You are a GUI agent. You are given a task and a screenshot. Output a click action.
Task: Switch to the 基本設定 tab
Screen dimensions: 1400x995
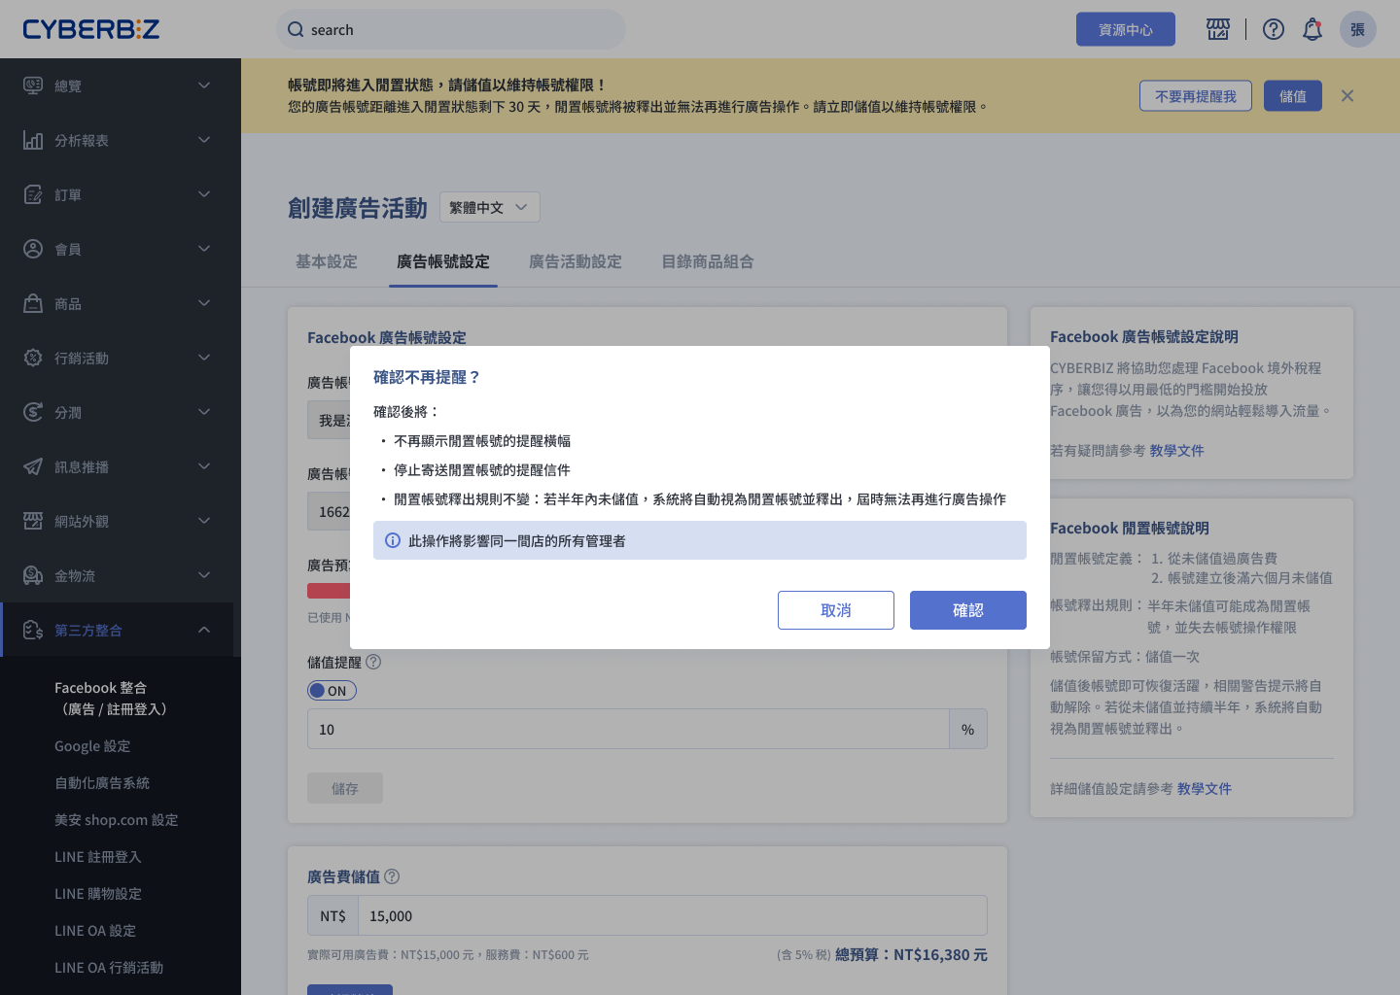pyautogui.click(x=326, y=261)
